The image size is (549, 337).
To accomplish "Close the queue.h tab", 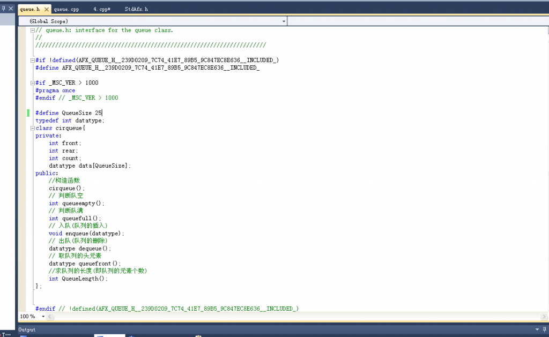I will click(x=46, y=10).
